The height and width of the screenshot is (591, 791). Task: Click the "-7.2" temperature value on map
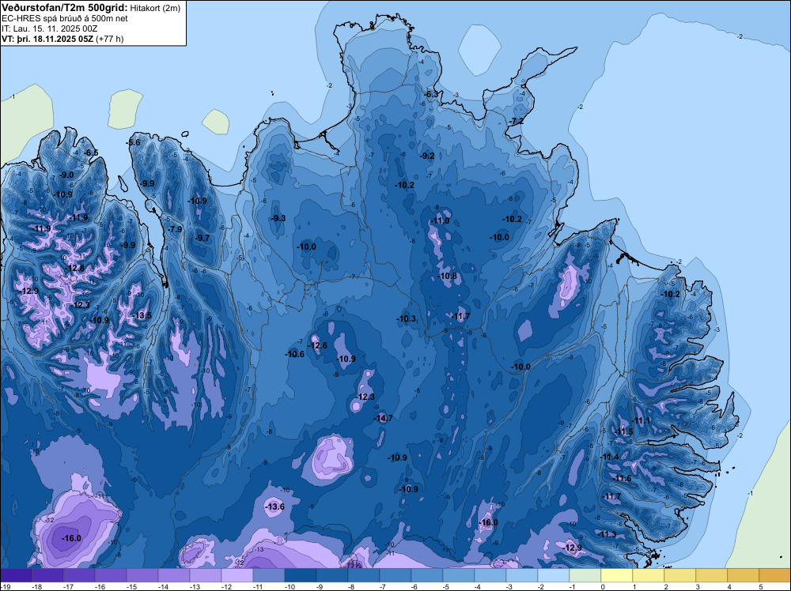(x=516, y=122)
